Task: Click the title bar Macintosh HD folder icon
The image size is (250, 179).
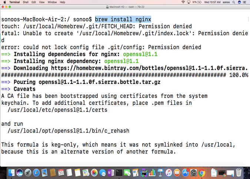Action: pyautogui.click(x=107, y=7)
